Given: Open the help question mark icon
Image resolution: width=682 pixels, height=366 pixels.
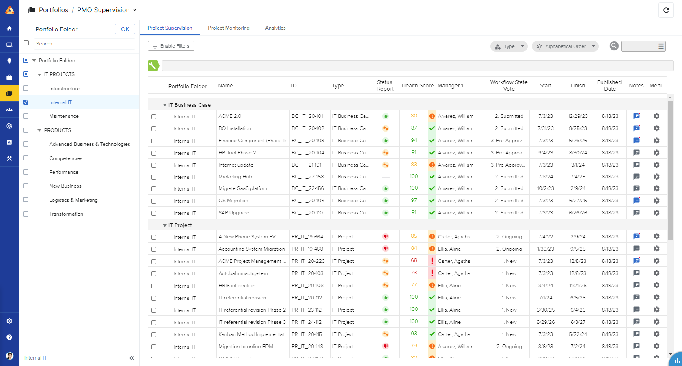Looking at the screenshot, I should (9, 337).
